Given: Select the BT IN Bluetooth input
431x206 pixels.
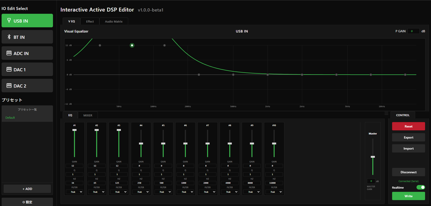Looking at the screenshot, I should point(27,37).
